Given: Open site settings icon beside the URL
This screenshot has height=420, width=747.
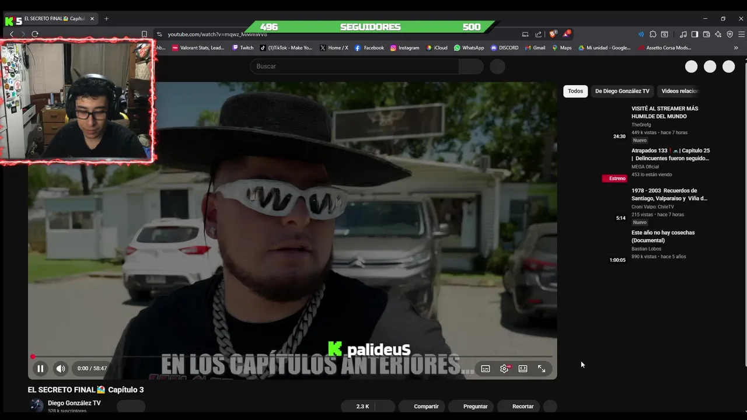Looking at the screenshot, I should point(159,34).
